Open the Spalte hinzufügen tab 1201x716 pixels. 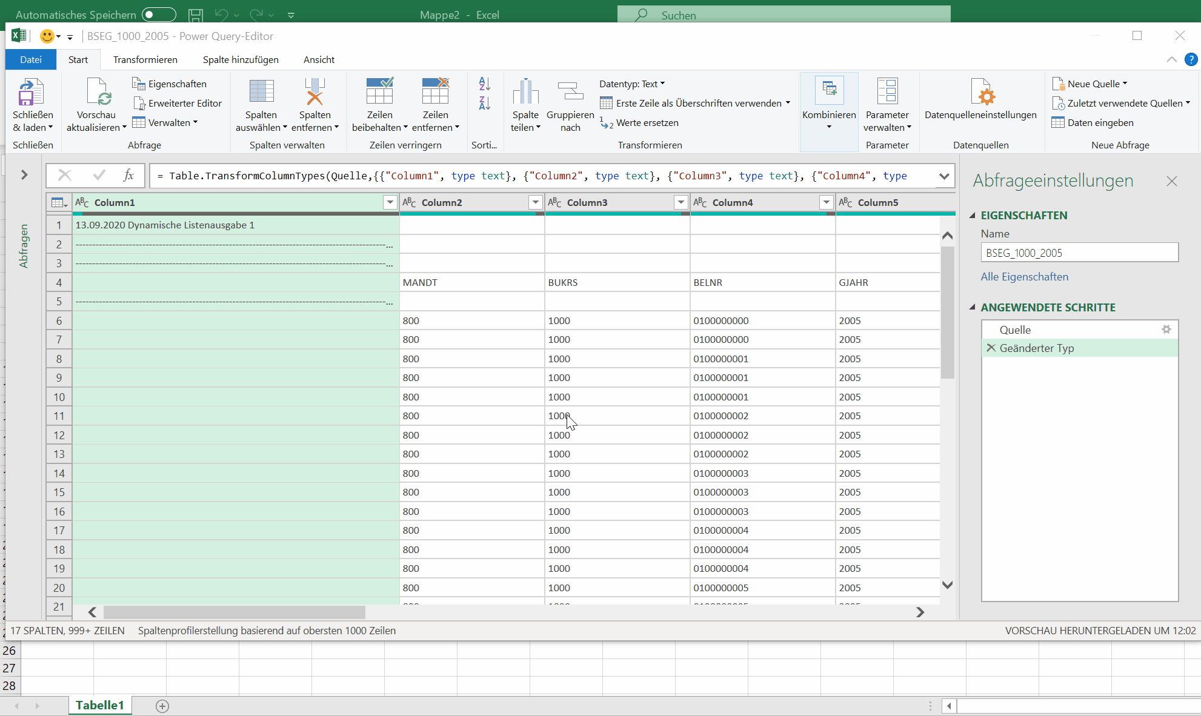pyautogui.click(x=241, y=59)
